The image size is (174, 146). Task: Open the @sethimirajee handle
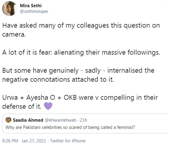(x=34, y=11)
